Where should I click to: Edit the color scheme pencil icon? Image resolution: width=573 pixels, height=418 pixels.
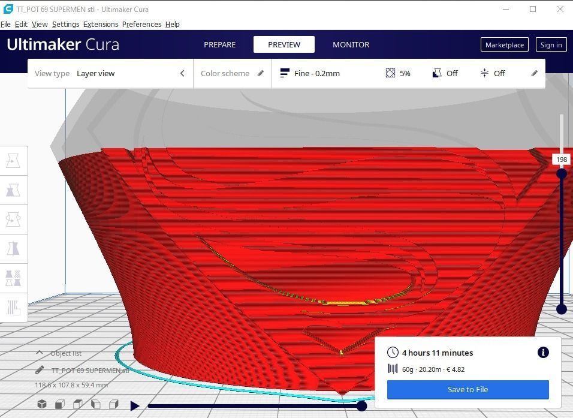(261, 73)
